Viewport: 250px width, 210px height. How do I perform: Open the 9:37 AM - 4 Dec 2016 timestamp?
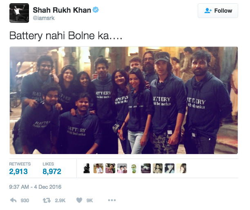tap(35, 187)
